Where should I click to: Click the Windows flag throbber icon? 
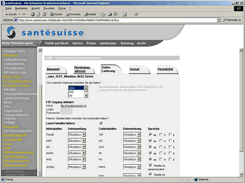click(x=238, y=8)
